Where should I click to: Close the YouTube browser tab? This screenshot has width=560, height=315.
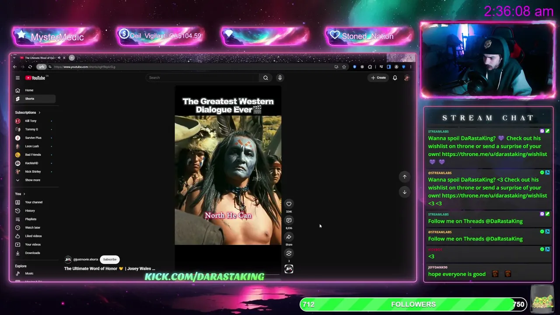[x=64, y=58]
